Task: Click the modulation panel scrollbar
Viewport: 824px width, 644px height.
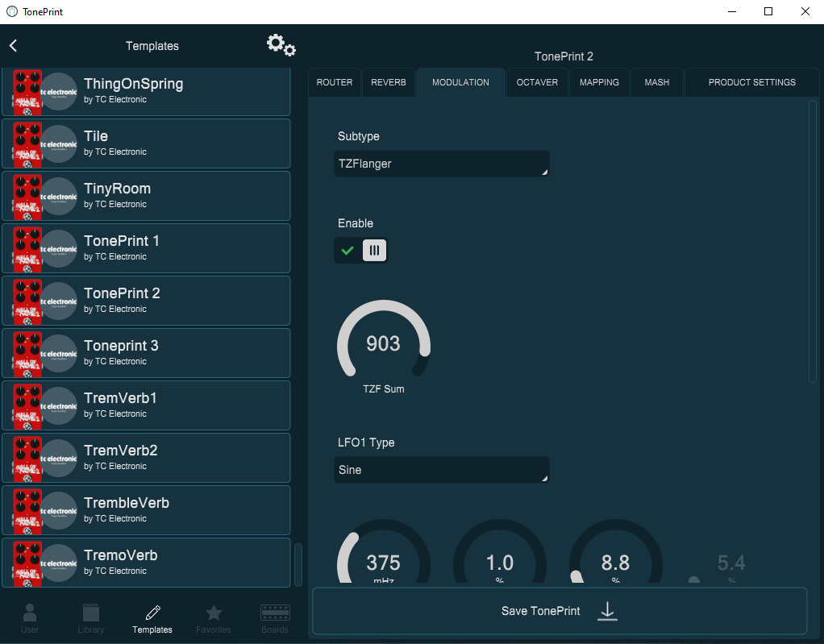Action: 813,240
